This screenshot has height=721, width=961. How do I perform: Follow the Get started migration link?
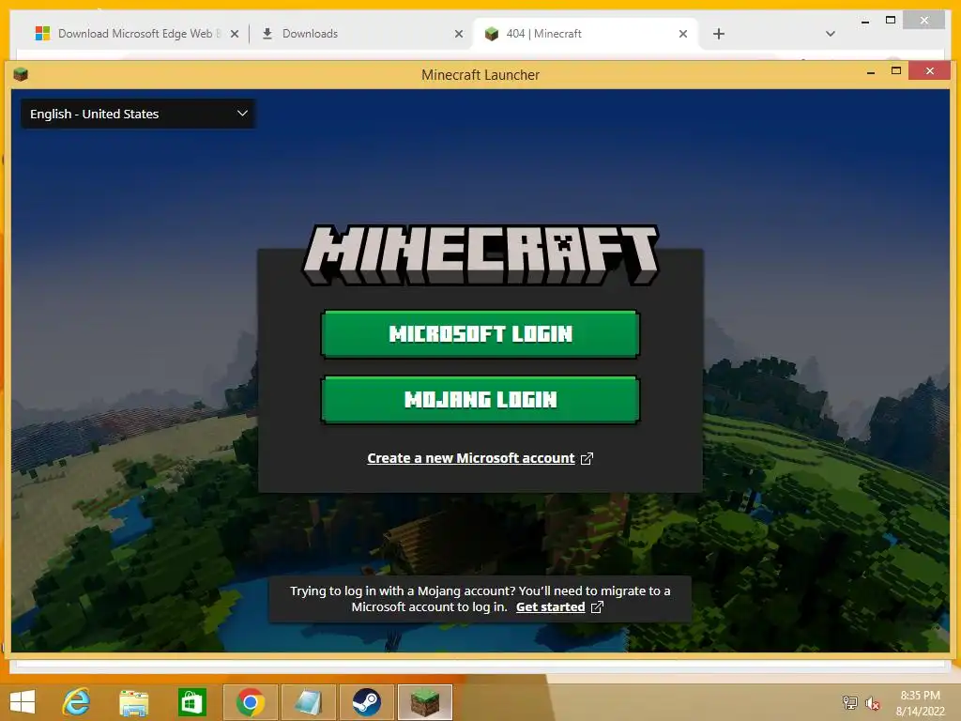(550, 607)
